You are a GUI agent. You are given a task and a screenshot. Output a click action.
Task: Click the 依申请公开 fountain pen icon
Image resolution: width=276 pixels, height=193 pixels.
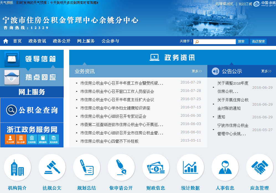[x=121, y=167]
